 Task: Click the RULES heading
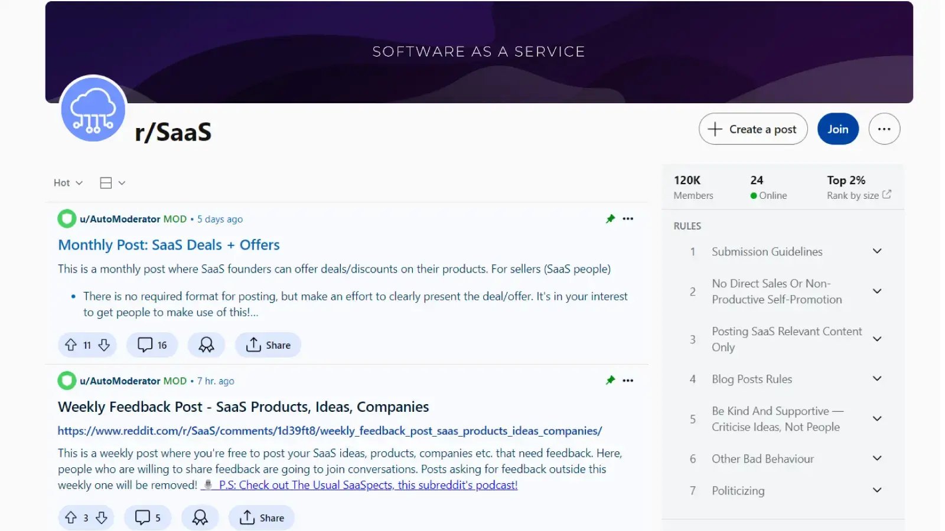click(687, 226)
